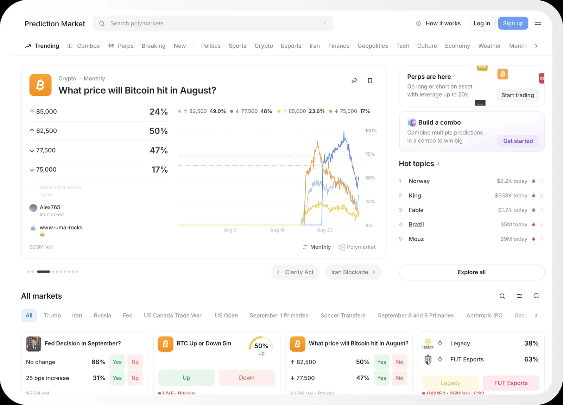
Task: Click the Norway hot topic flame icon
Action: 533,181
